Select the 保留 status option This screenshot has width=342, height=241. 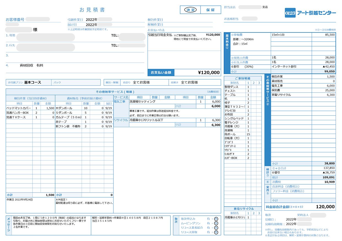[210, 10]
